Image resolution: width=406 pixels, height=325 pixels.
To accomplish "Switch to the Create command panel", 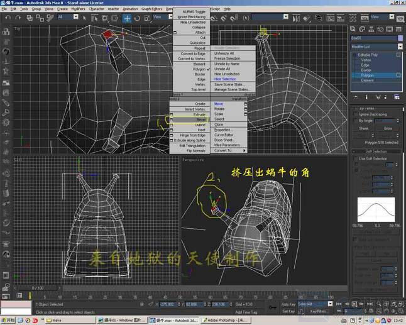I will [x=353, y=29].
